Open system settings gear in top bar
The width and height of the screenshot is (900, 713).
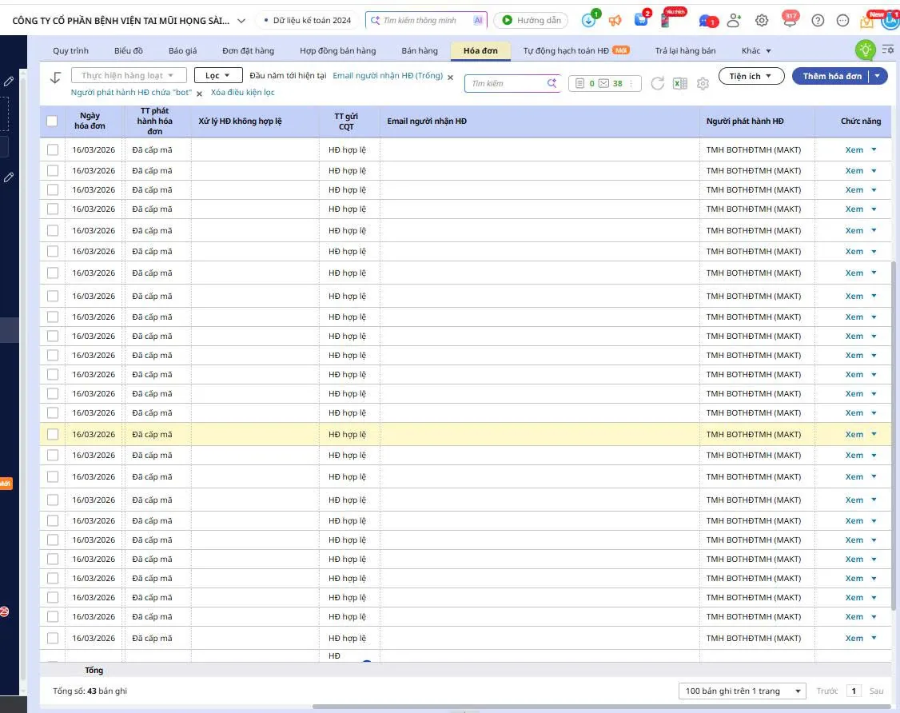coord(762,21)
